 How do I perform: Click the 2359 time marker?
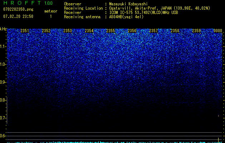pyautogui.click(x=196, y=31)
